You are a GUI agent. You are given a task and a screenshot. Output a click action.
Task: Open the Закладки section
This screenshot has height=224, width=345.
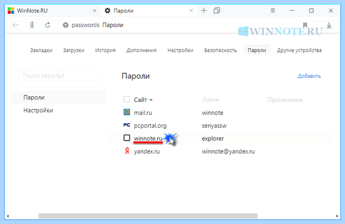[x=41, y=50]
